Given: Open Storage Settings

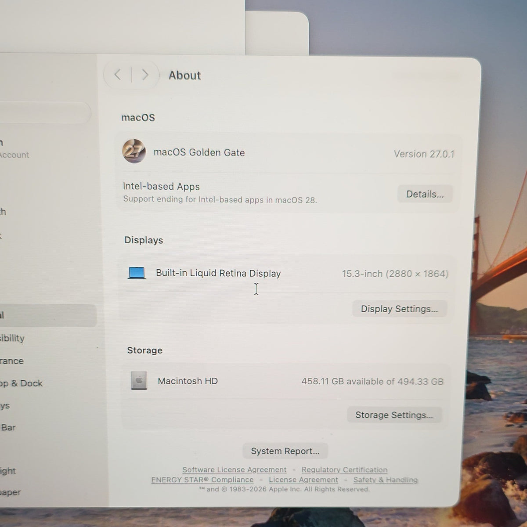Looking at the screenshot, I should click(394, 415).
